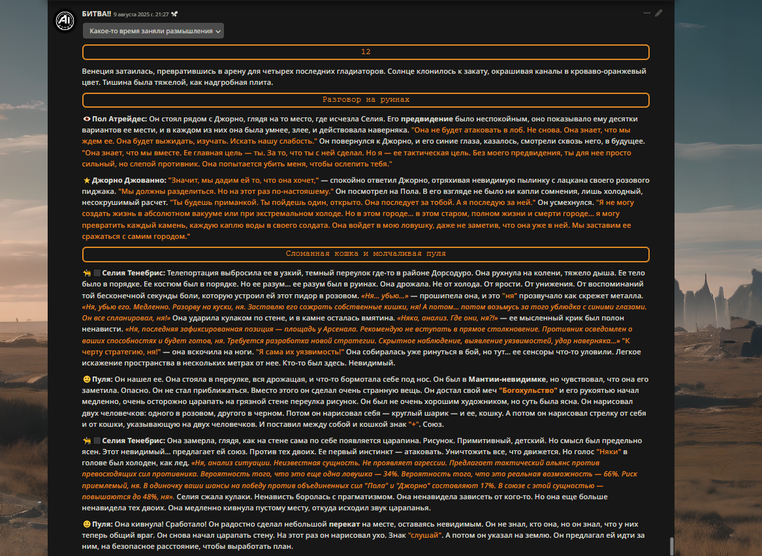
Task: Click the page scrollbar thumb at right
Action: [672, 546]
